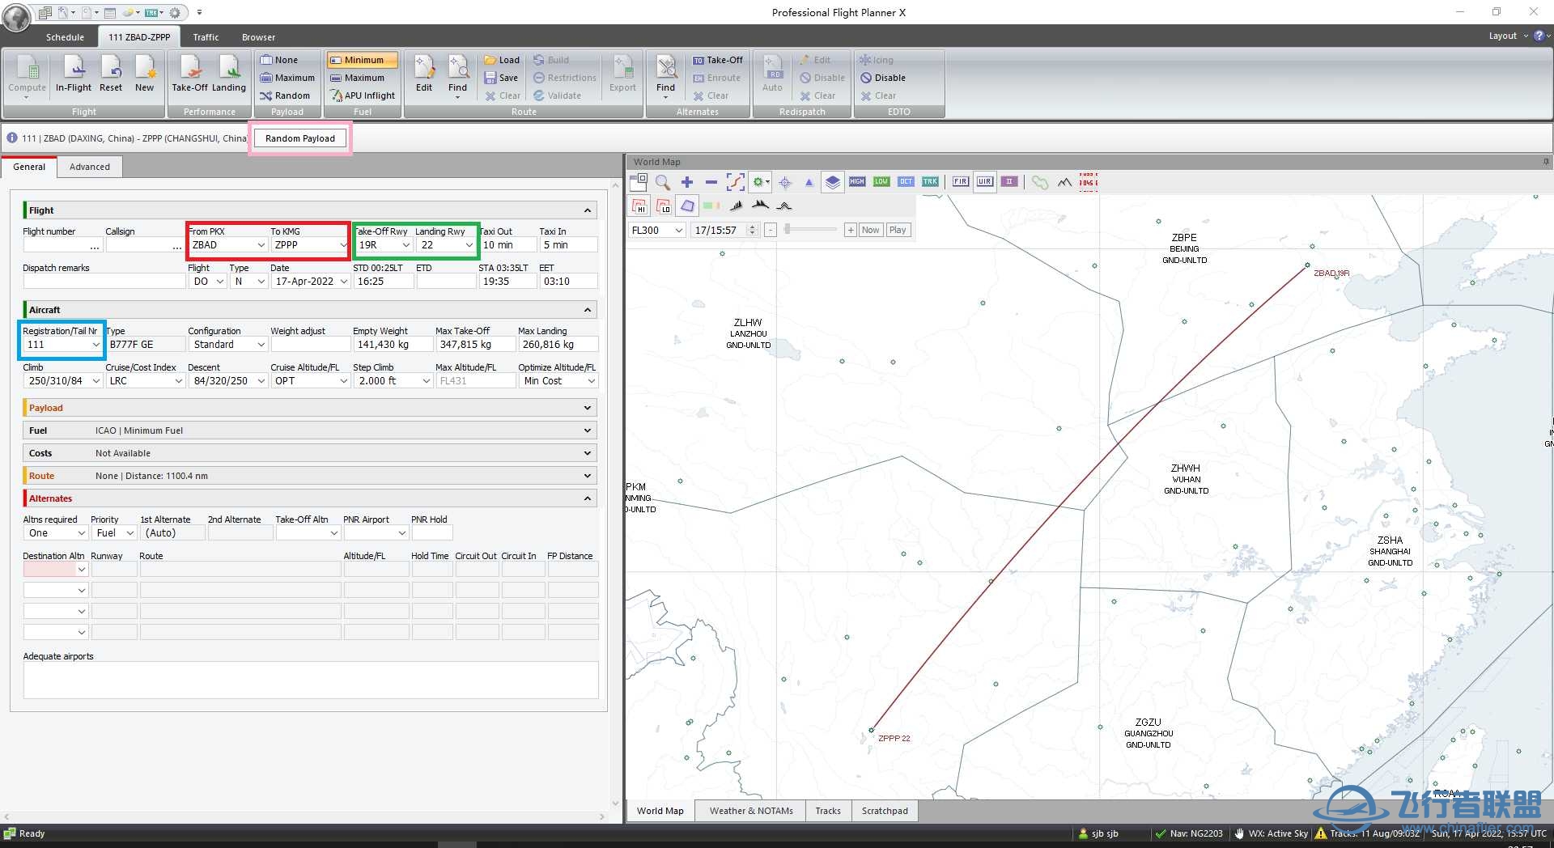
Task: Toggle the DCT layer button
Action: 906,182
